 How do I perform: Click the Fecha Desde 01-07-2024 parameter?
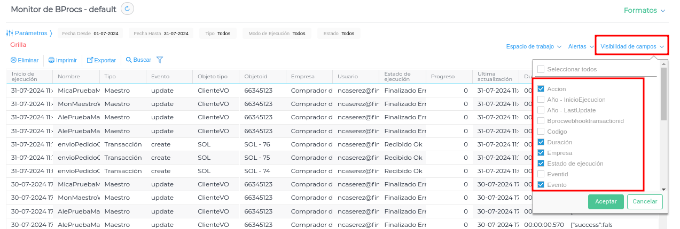[x=90, y=33]
